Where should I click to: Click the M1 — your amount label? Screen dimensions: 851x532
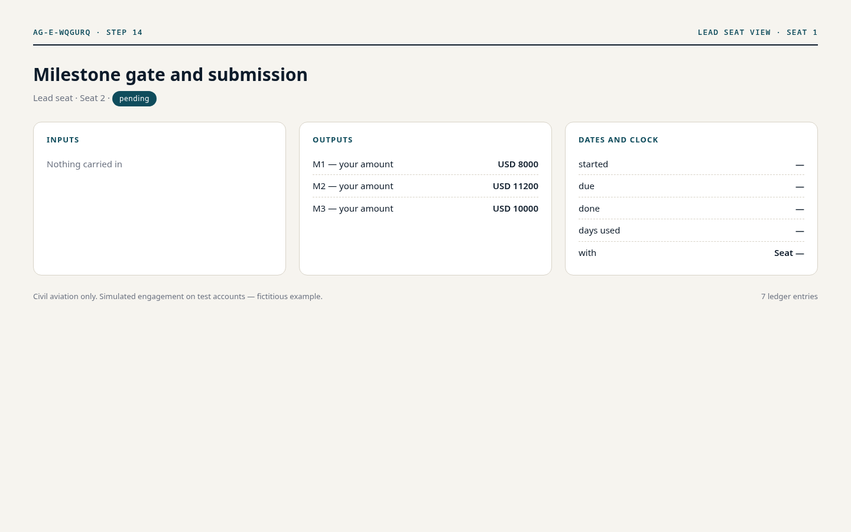(x=353, y=164)
